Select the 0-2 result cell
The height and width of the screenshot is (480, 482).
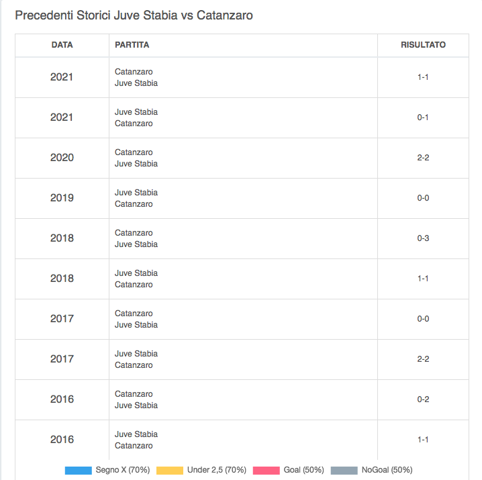tap(423, 399)
